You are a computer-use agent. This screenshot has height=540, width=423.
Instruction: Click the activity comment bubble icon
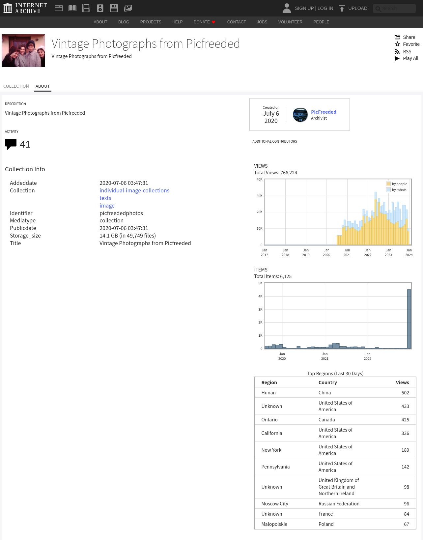pyautogui.click(x=11, y=144)
